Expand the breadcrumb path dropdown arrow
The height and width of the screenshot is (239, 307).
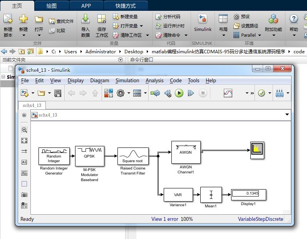point(287,115)
